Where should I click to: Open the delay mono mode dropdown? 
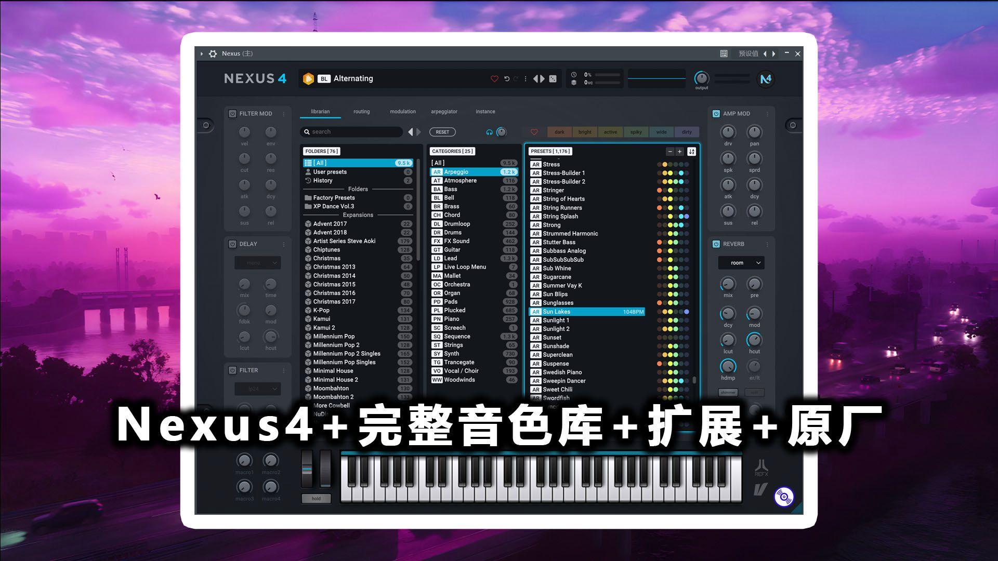pos(257,263)
